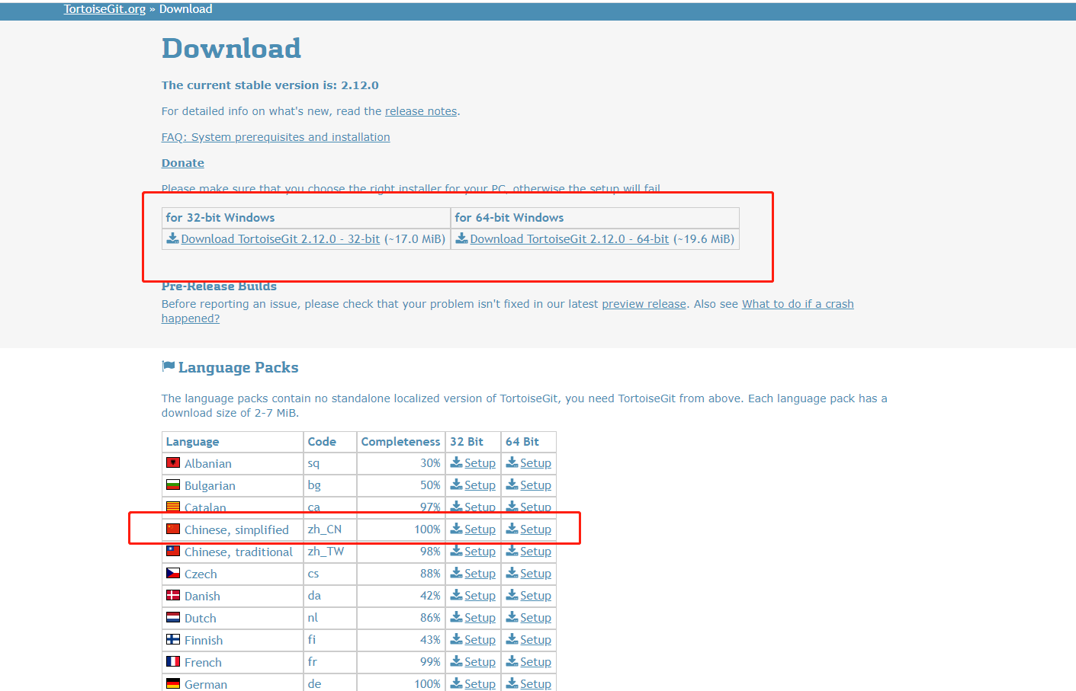
Task: Download Chinese traditional 64 Bit Setup
Action: [535, 552]
